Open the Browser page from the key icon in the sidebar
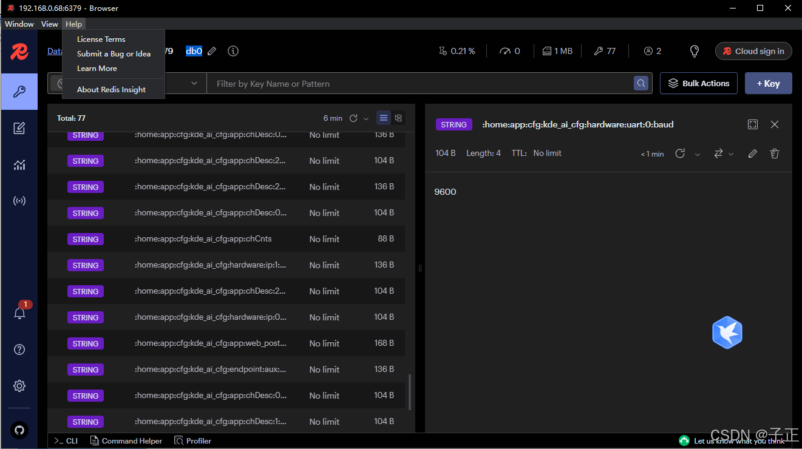 (19, 92)
